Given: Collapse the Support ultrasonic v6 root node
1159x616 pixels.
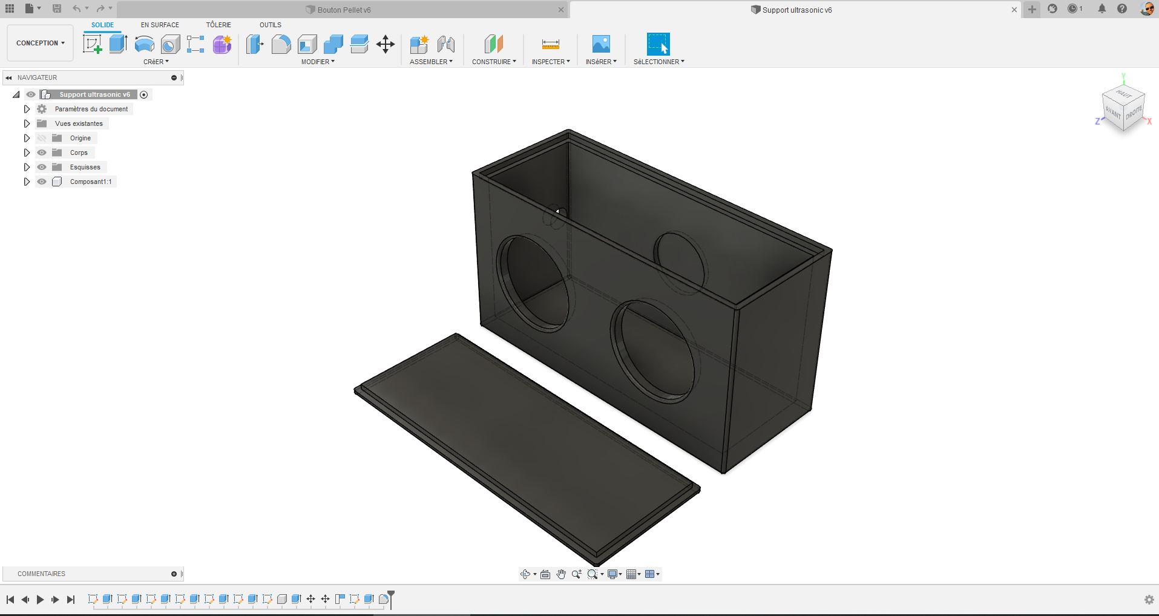Looking at the screenshot, I should pos(16,94).
